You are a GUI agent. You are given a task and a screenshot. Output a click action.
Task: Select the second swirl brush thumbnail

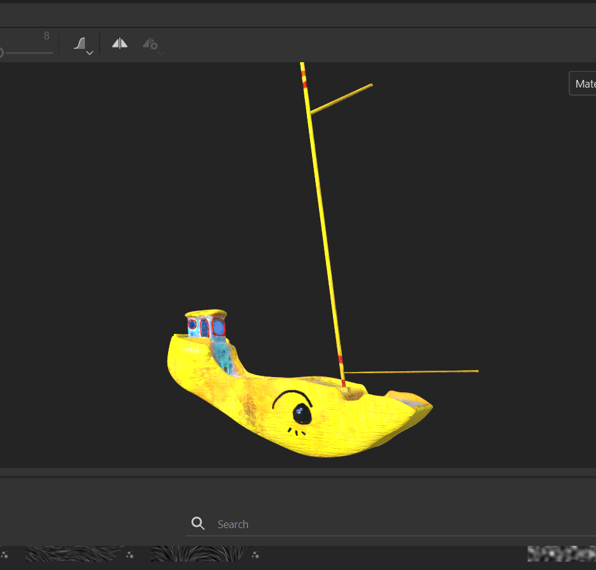(x=200, y=554)
